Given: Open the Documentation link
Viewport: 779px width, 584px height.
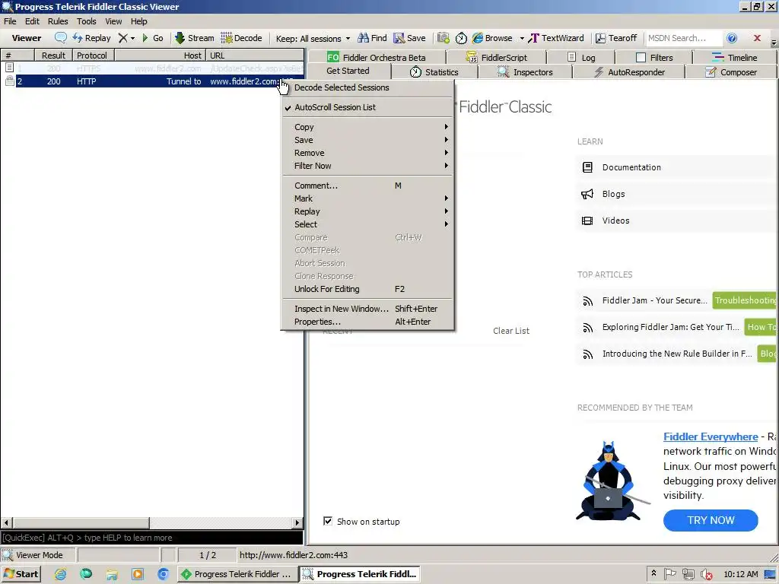Looking at the screenshot, I should 631,167.
